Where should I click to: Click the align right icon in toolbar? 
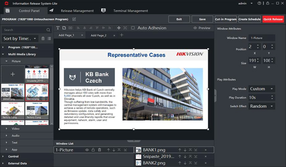(91, 28)
